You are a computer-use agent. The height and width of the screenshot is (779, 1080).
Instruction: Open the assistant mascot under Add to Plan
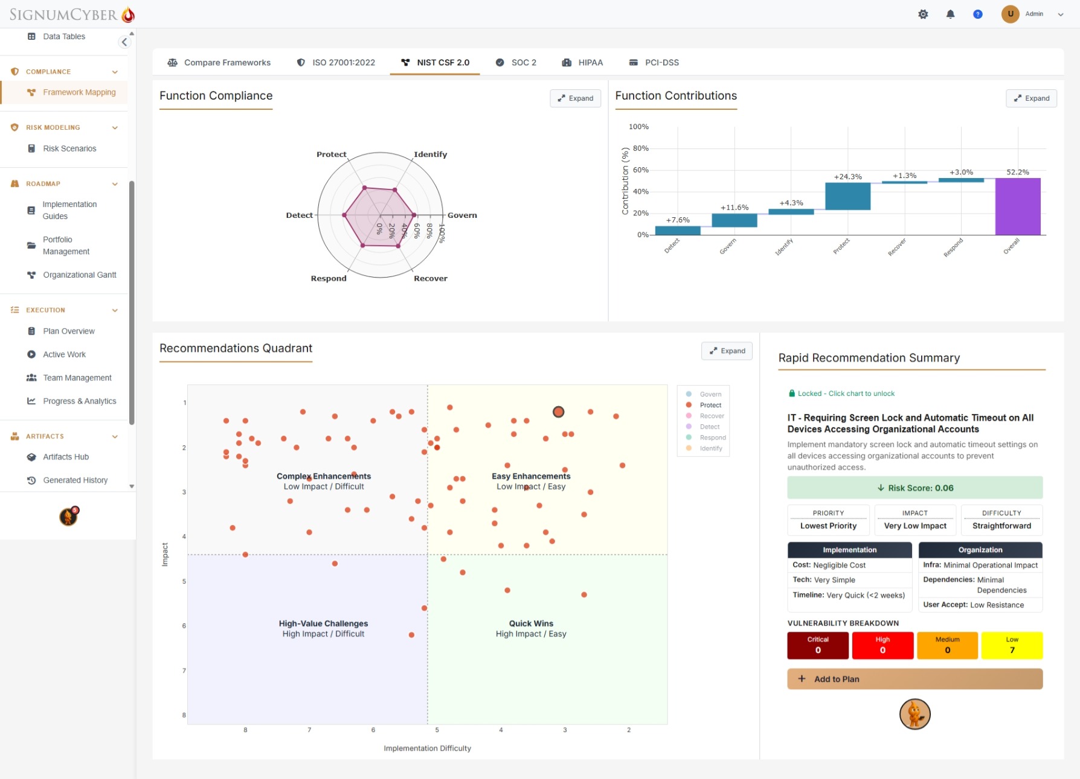tap(914, 714)
